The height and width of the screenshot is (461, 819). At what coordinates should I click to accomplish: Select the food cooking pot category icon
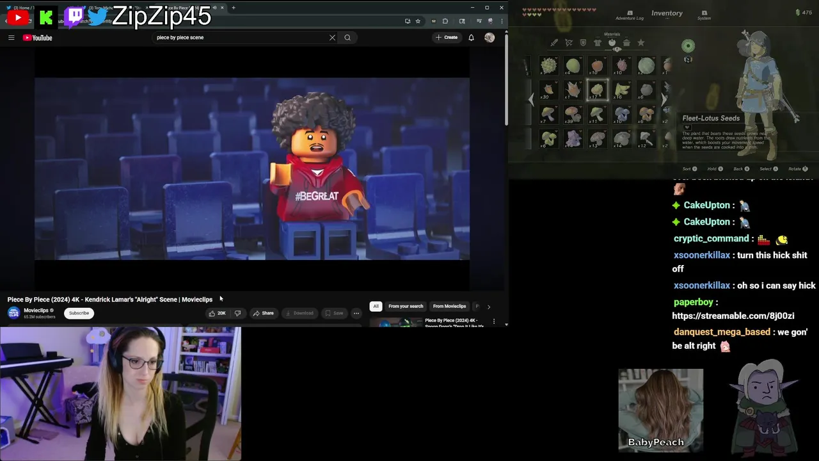coord(626,43)
